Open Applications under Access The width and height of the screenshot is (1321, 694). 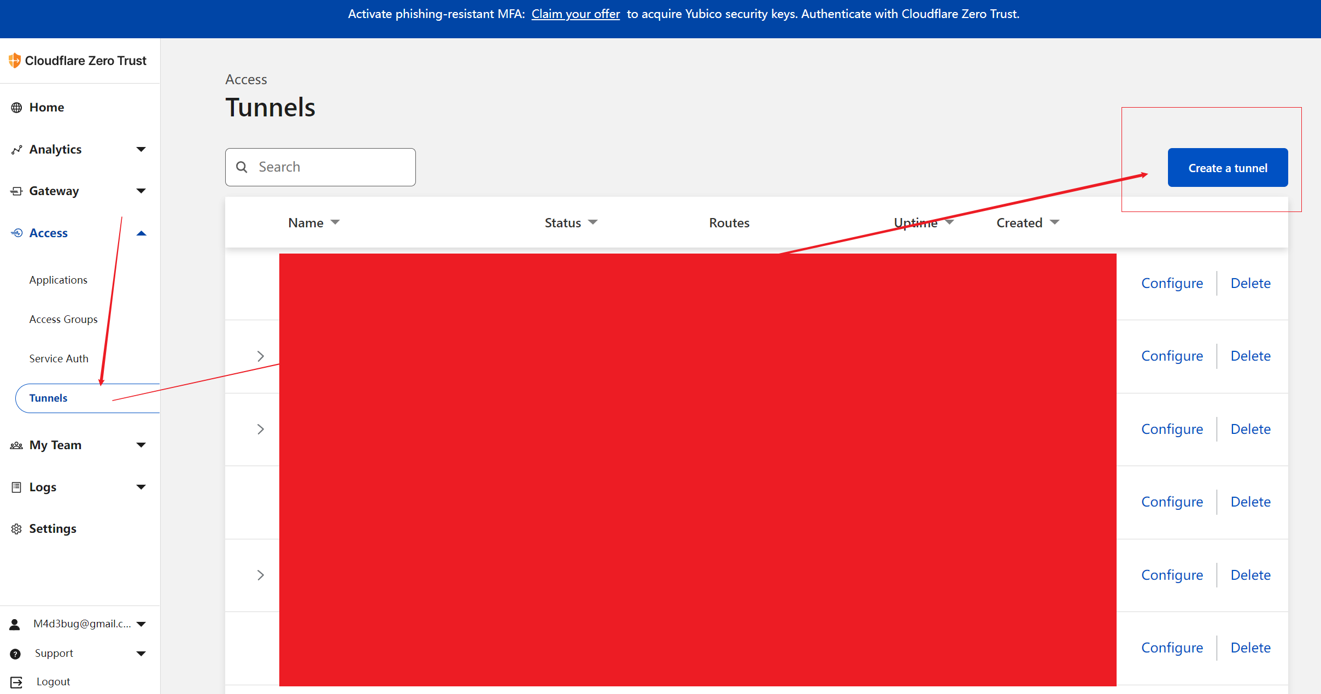tap(58, 280)
